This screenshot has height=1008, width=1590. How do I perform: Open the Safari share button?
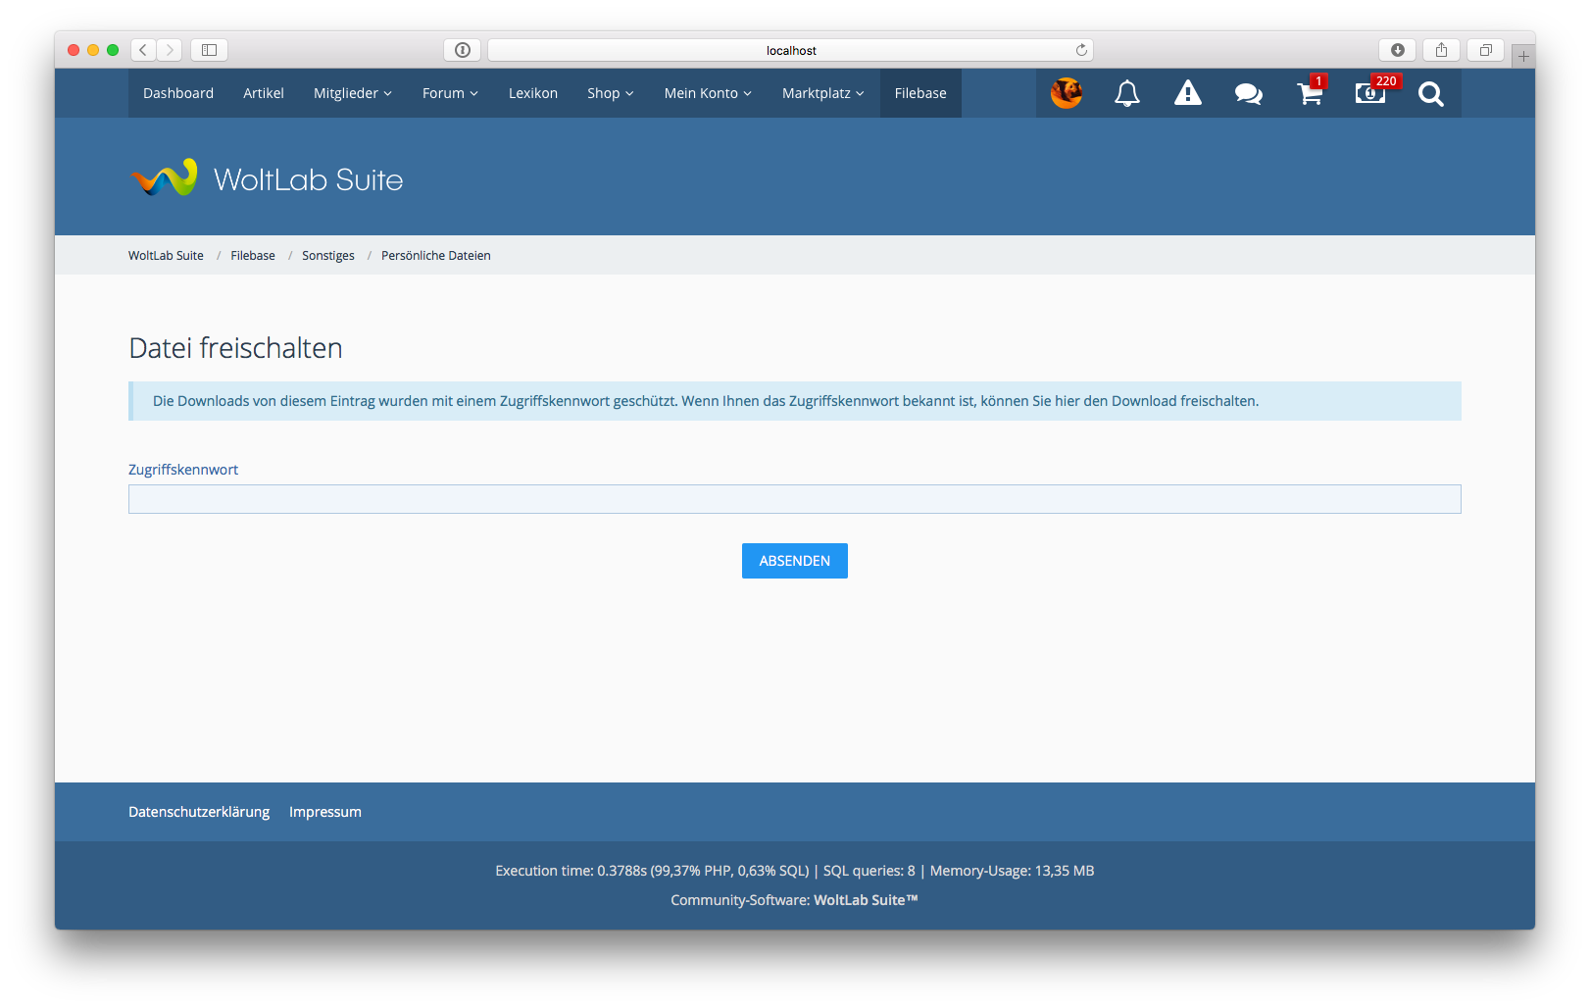tap(1441, 50)
